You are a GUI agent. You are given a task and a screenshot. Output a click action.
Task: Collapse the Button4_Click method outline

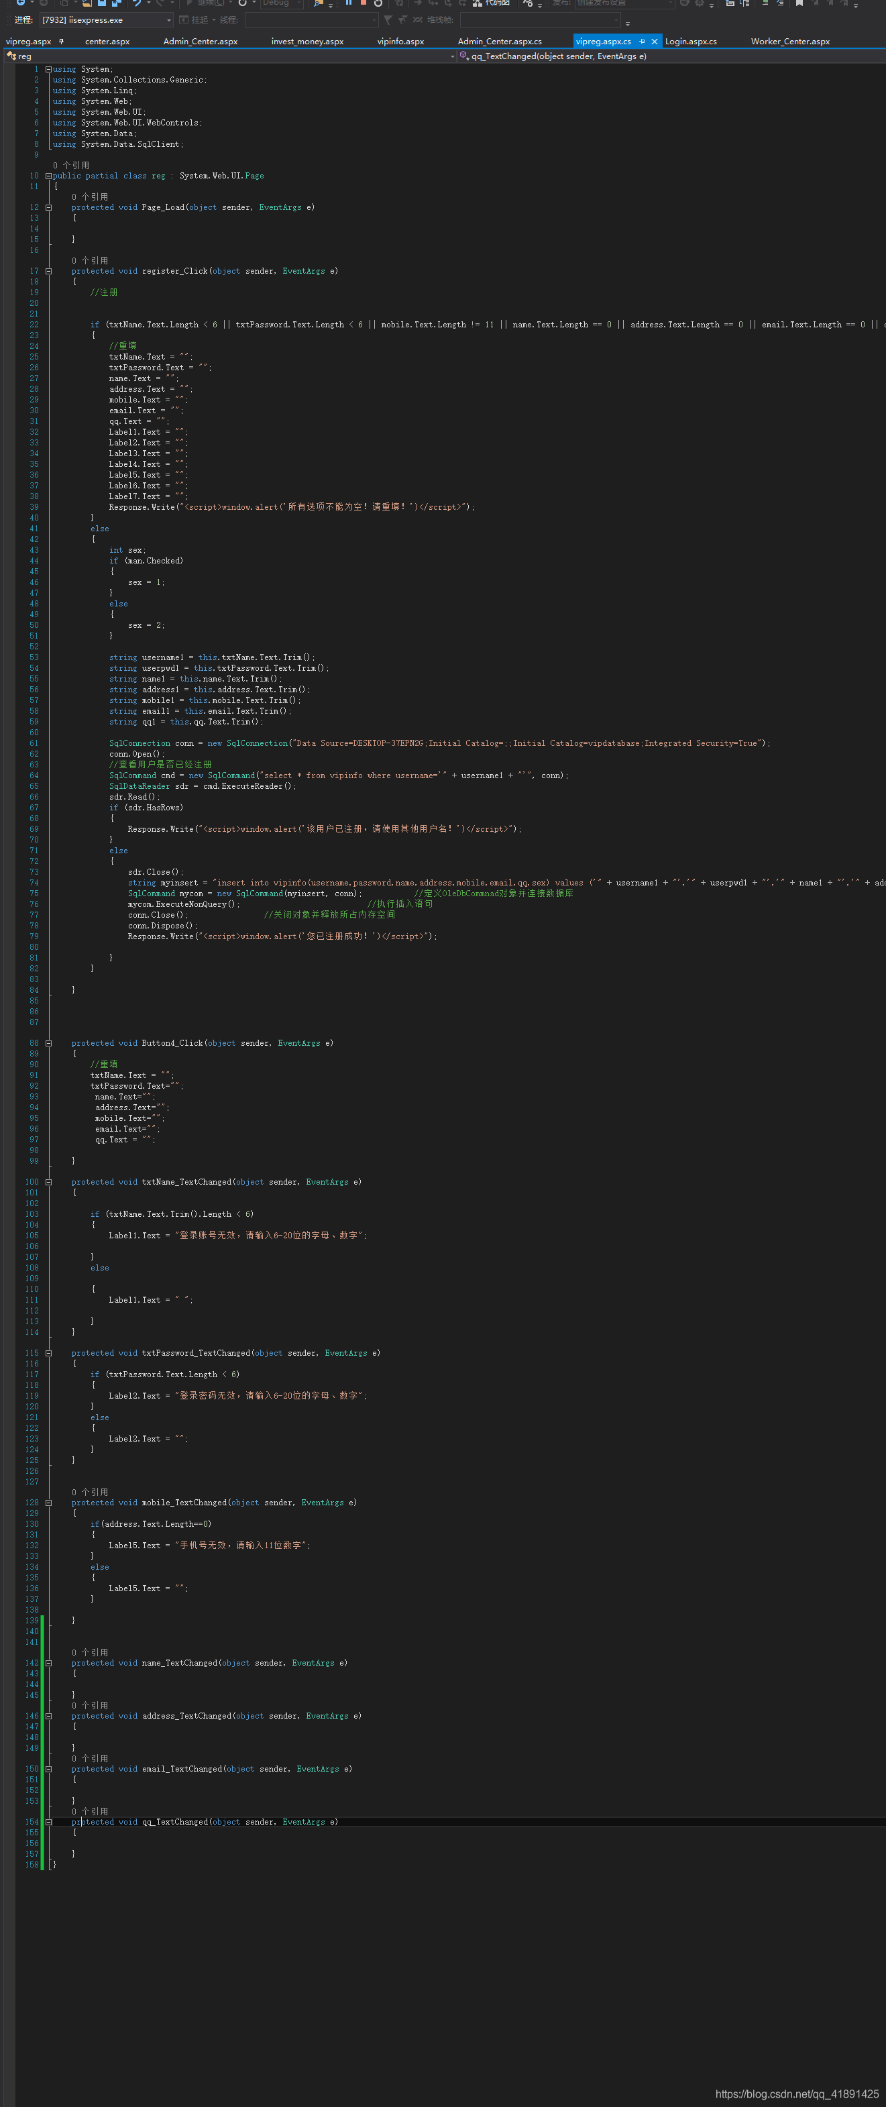click(48, 1044)
